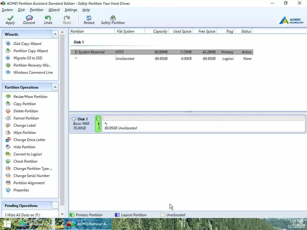
Task: Click the Properties text link
Action: [21, 190]
